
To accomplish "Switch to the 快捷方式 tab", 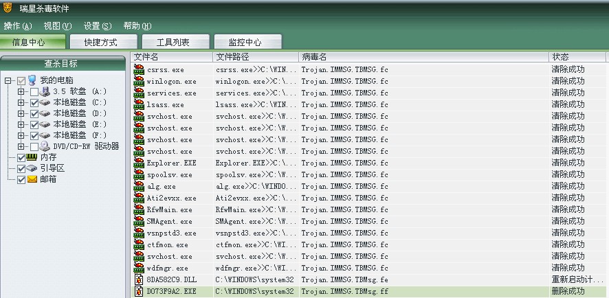I will click(x=103, y=42).
